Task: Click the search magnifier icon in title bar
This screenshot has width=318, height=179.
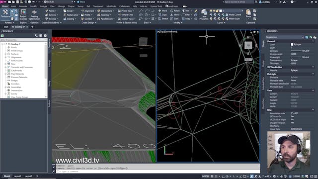Action: (x=256, y=2)
